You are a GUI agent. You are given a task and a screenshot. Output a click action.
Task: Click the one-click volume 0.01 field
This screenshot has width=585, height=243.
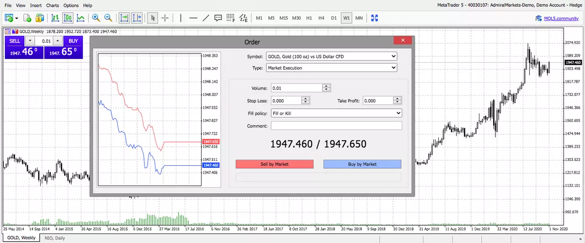pos(44,41)
